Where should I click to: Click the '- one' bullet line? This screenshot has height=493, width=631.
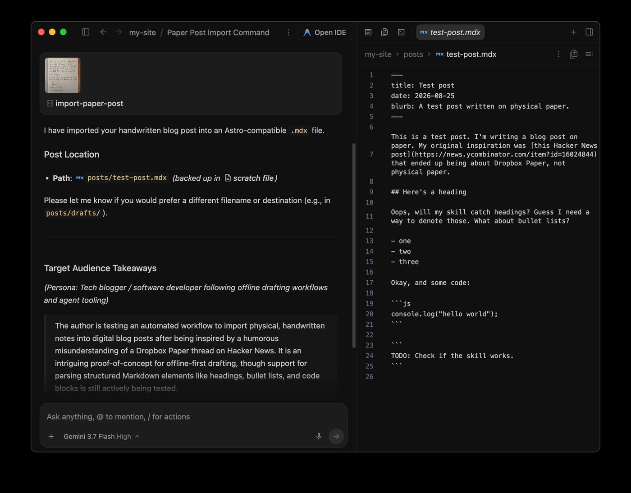pos(401,241)
